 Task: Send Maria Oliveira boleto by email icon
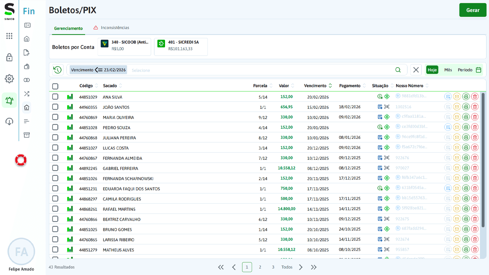457,117
